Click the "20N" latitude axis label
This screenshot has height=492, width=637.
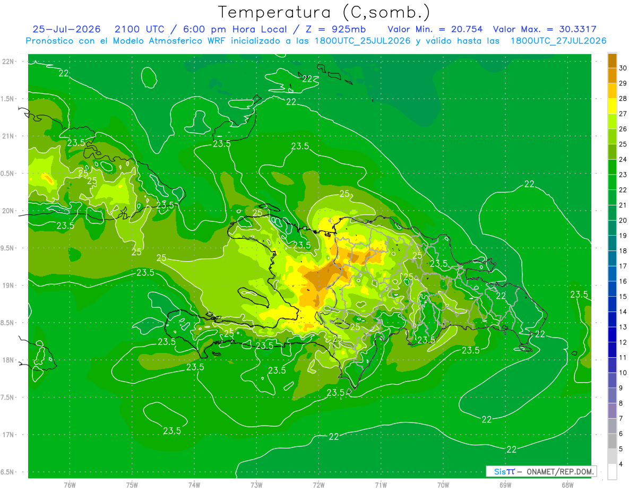click(x=8, y=211)
